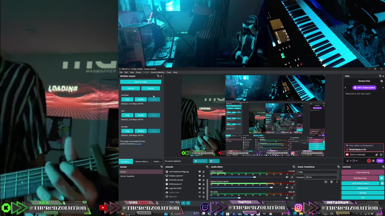
Task: Remove transition with the trash icon
Action: [x=331, y=182]
